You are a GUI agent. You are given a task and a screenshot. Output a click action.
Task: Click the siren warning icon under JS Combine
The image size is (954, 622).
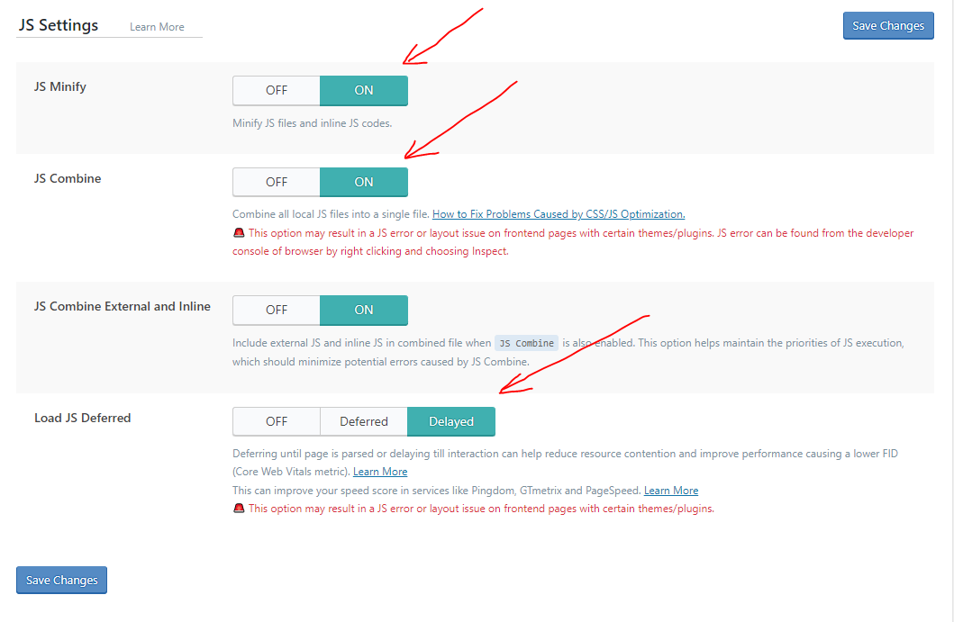coord(239,233)
